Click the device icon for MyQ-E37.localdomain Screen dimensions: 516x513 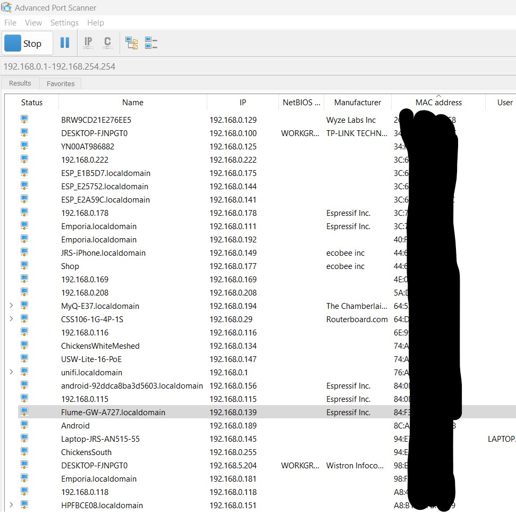(x=24, y=305)
